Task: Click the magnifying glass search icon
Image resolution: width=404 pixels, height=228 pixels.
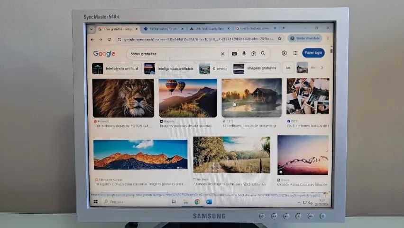Action: tap(263, 53)
